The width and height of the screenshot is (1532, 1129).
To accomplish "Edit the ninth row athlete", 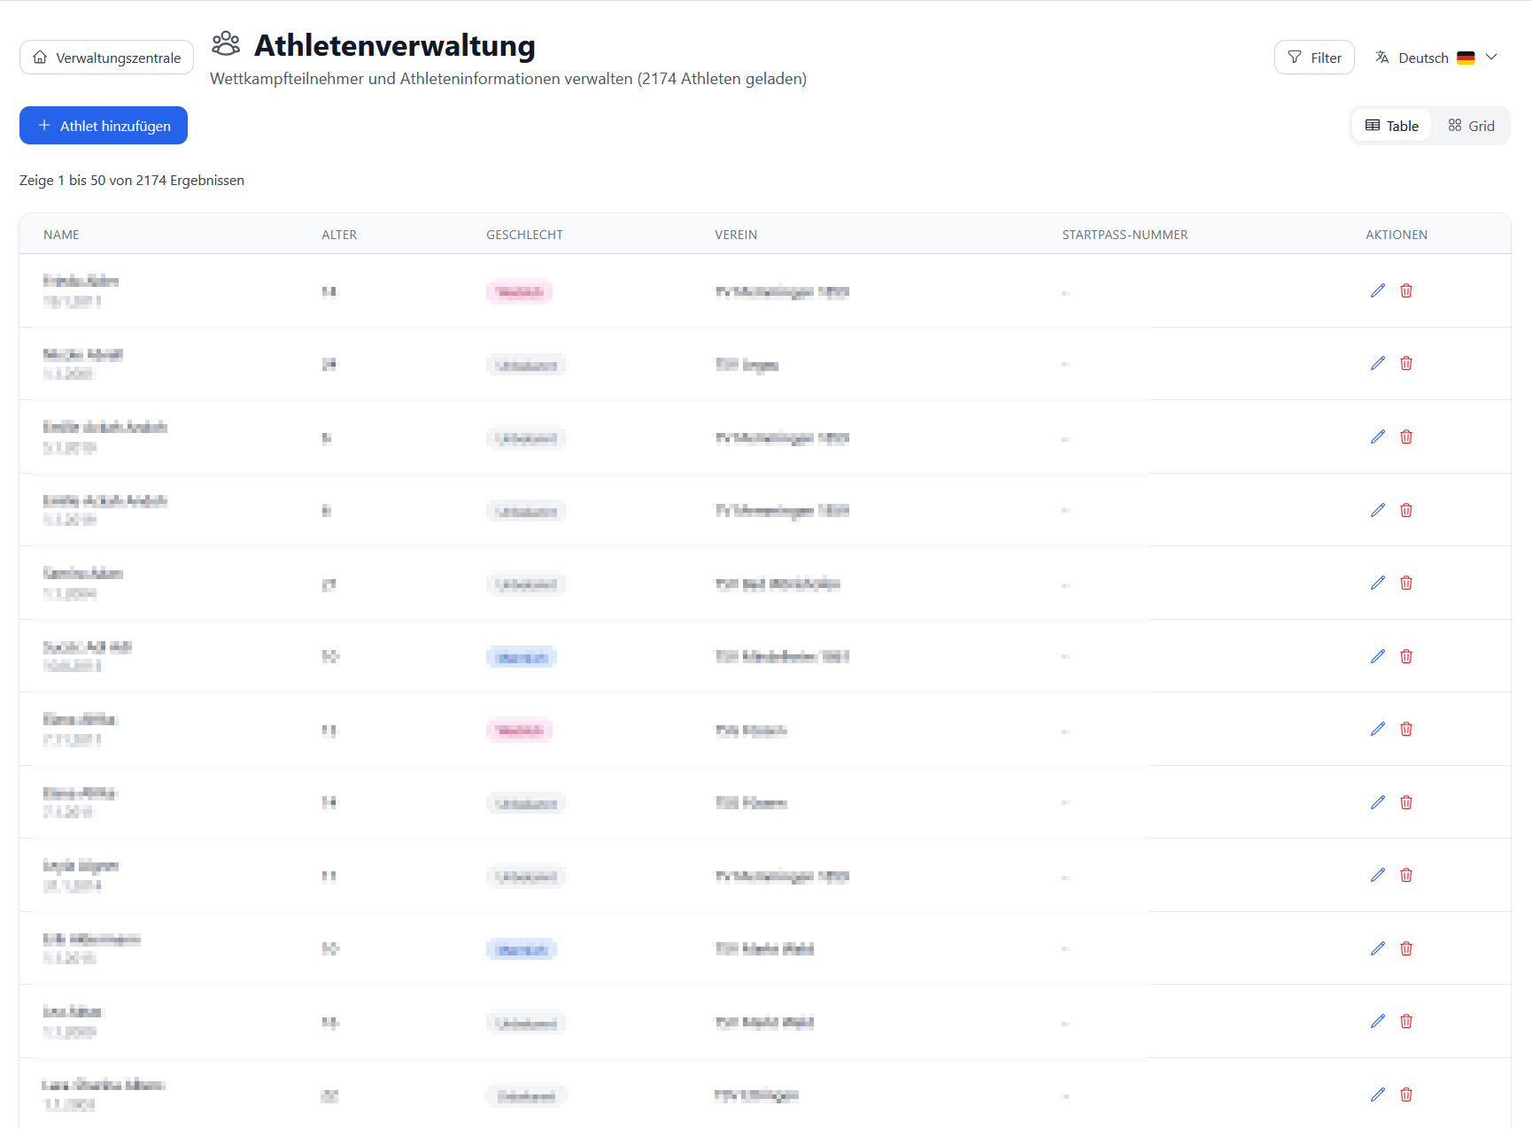I will coord(1378,875).
